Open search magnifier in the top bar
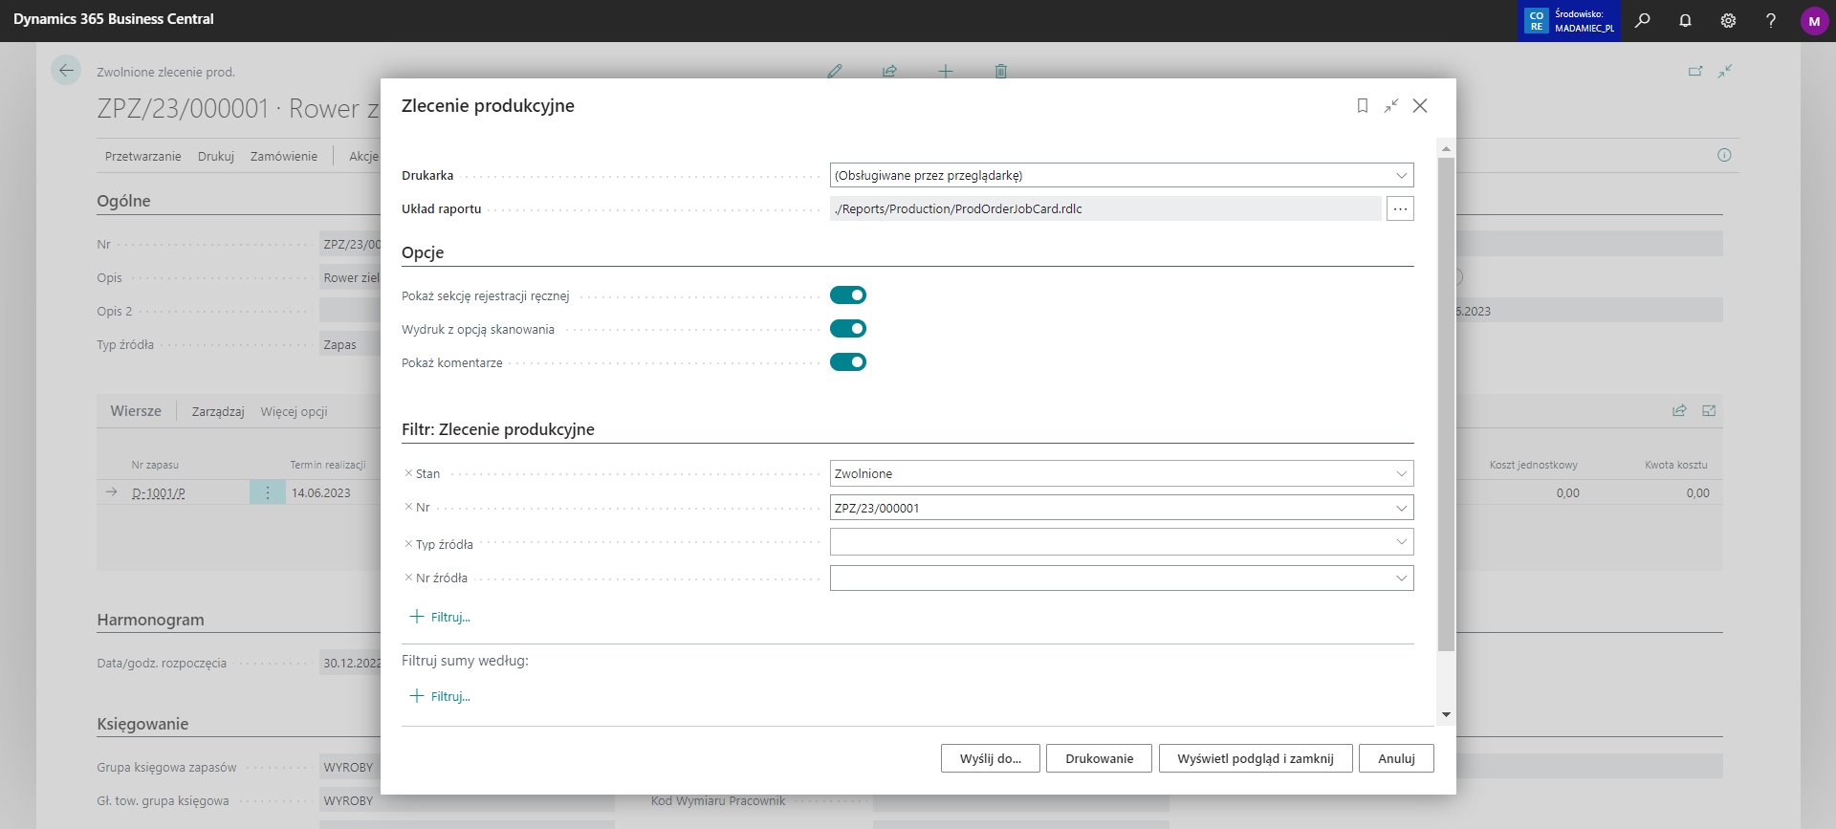The image size is (1836, 829). pyautogui.click(x=1643, y=20)
